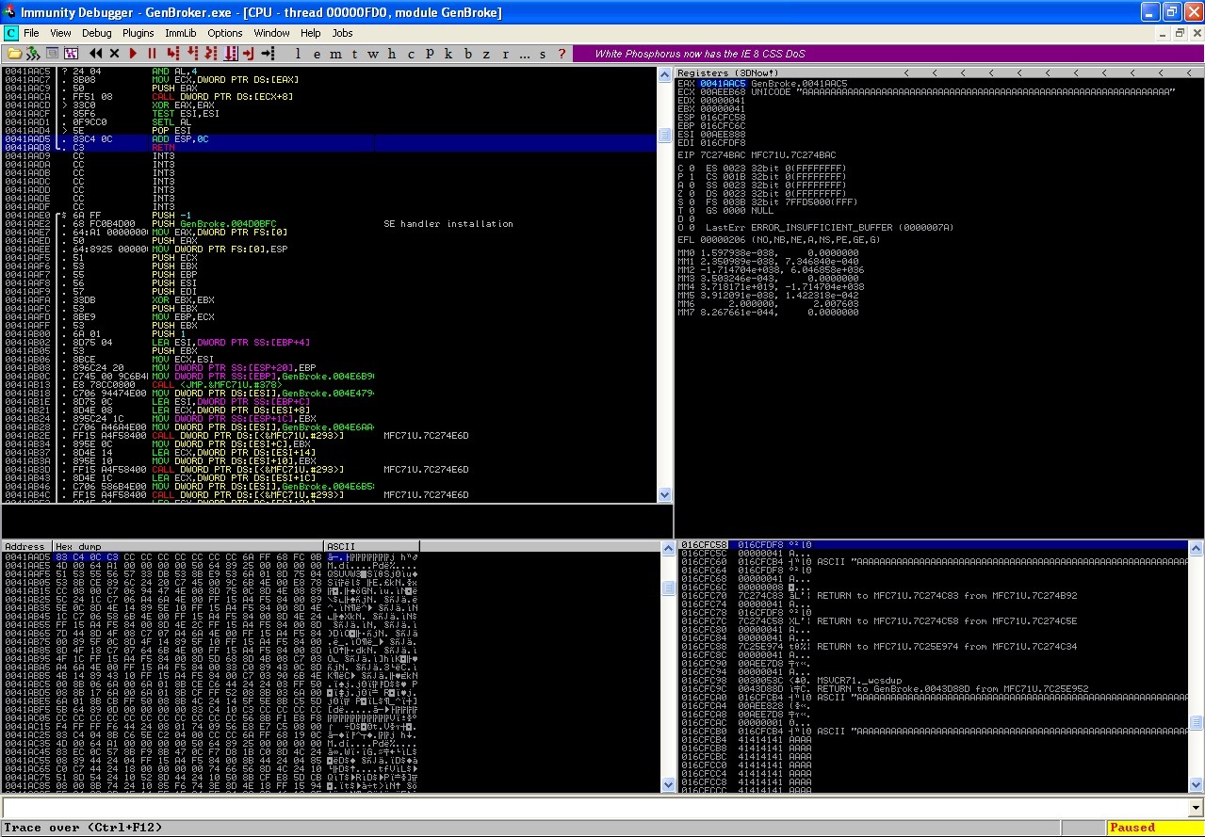Click the red question mark help icon
Image resolution: width=1205 pixels, height=837 pixels.
click(562, 54)
